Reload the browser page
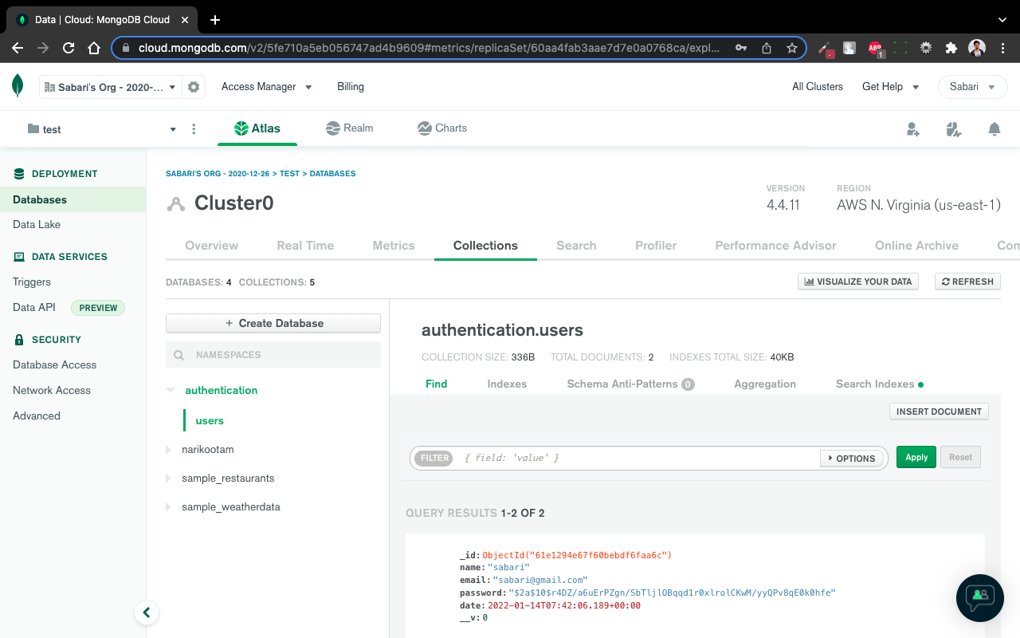This screenshot has width=1020, height=638. pos(69,48)
